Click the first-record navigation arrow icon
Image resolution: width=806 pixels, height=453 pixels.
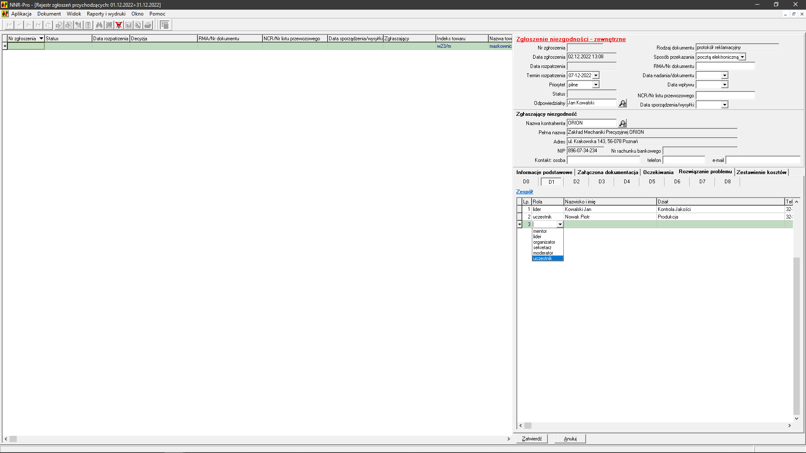pyautogui.click(x=9, y=25)
